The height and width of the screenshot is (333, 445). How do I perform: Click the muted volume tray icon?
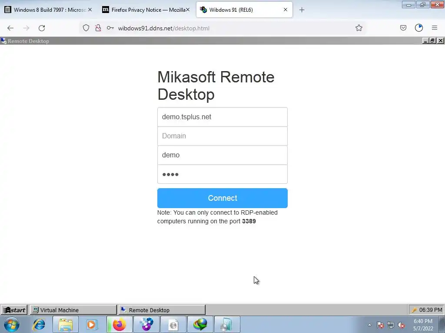pos(401,325)
